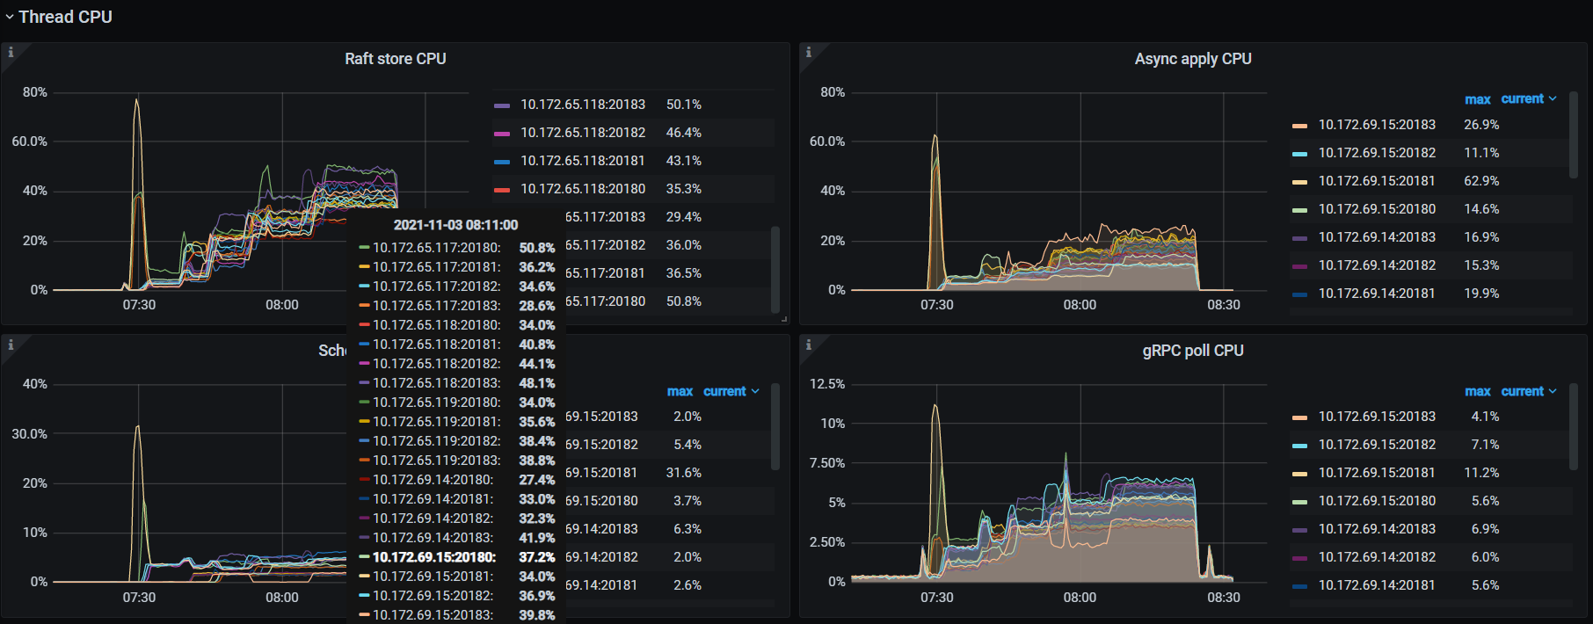The width and height of the screenshot is (1593, 624).
Task: Toggle series 10.172.65.118:20183 in Raft store legend
Action: (582, 105)
